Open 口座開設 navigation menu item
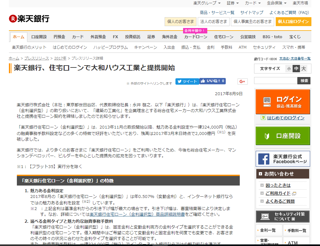The image size is (320, 246). tap(39, 37)
